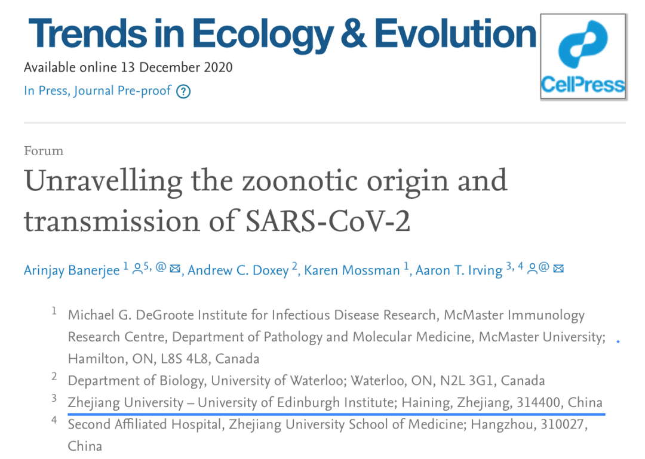Screen dimensions: 645x459
Task: Click the envelope icon after Arinjay Banerjee
Action: (x=175, y=269)
